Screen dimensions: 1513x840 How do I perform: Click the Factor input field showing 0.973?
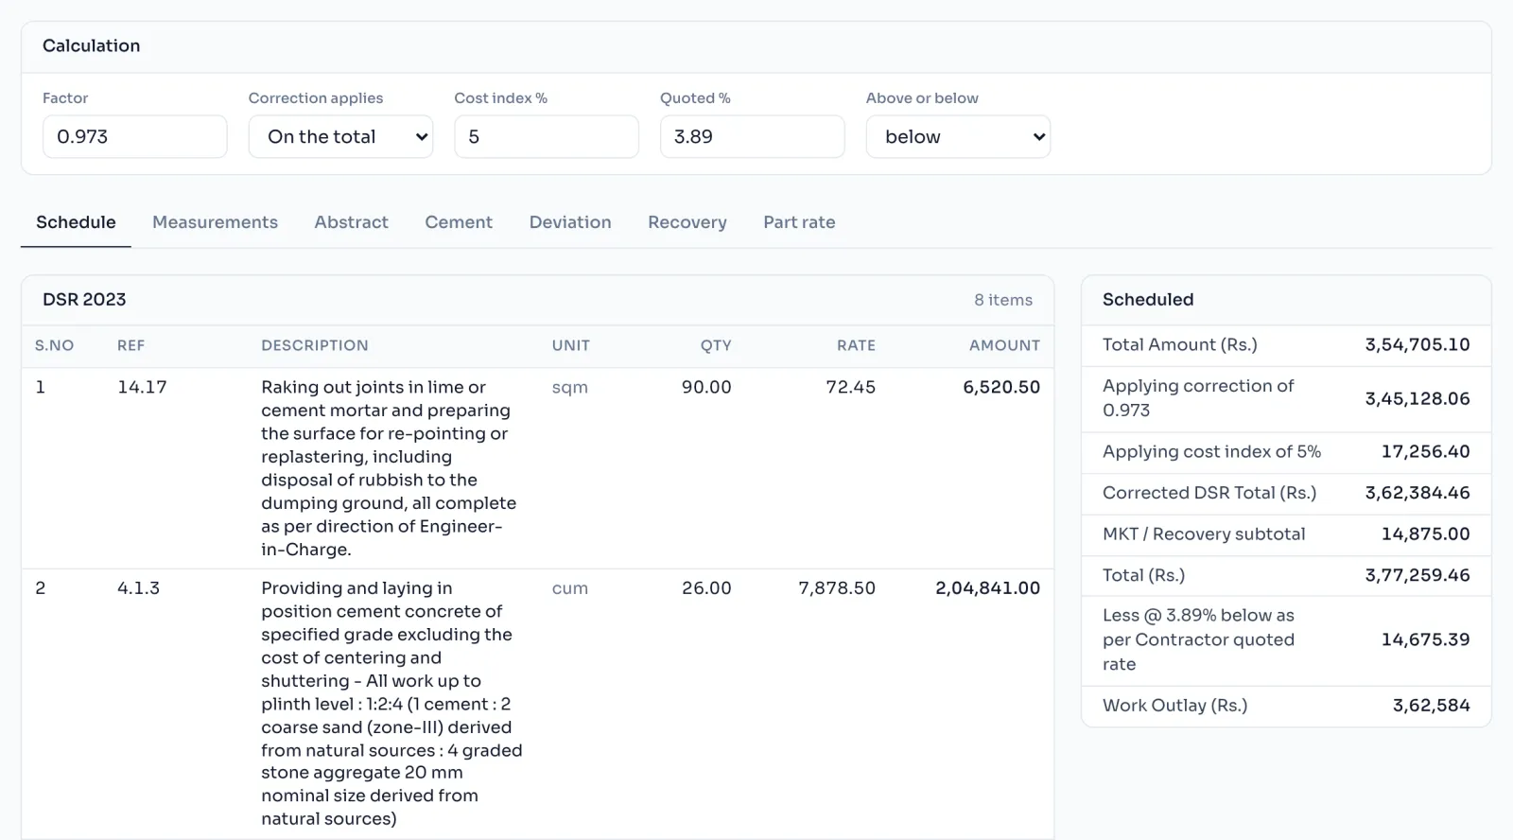[x=134, y=136]
